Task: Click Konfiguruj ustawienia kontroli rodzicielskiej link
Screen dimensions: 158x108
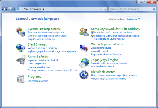Action: [x=117, y=37]
